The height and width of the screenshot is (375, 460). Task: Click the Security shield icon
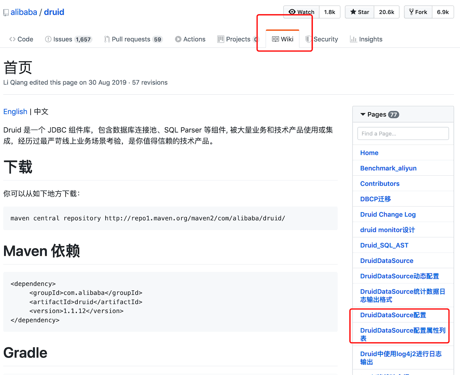click(x=308, y=39)
